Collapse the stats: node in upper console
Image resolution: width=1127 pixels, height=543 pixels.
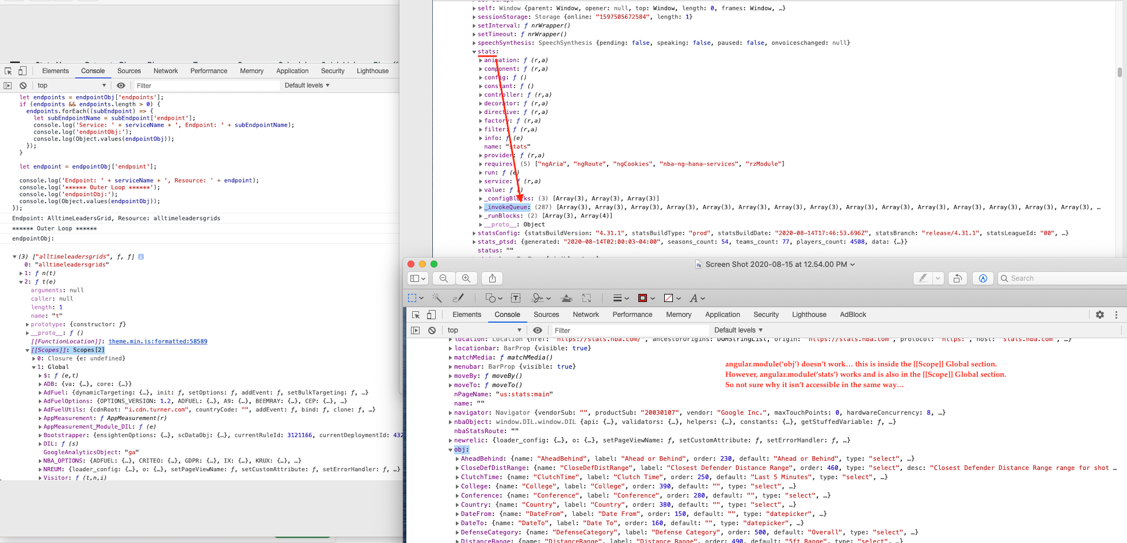click(474, 52)
